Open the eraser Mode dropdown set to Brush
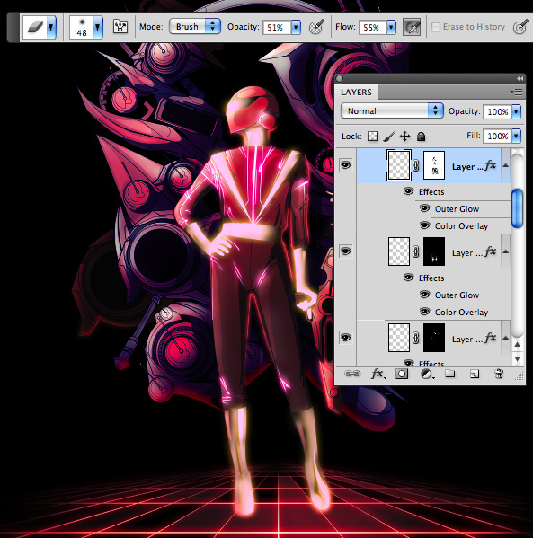The width and height of the screenshot is (533, 538). coord(195,26)
